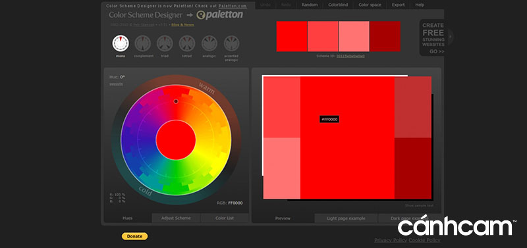Image resolution: width=527 pixels, height=248 pixels.
Task: Open the Privacy Policy link
Action: coord(391,240)
